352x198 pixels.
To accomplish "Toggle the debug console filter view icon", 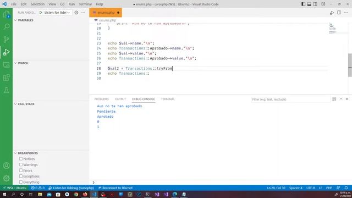I will click(334, 99).
